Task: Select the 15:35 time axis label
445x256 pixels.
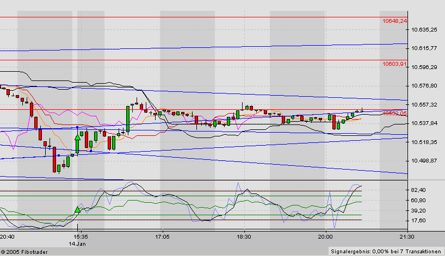Action: pyautogui.click(x=81, y=237)
